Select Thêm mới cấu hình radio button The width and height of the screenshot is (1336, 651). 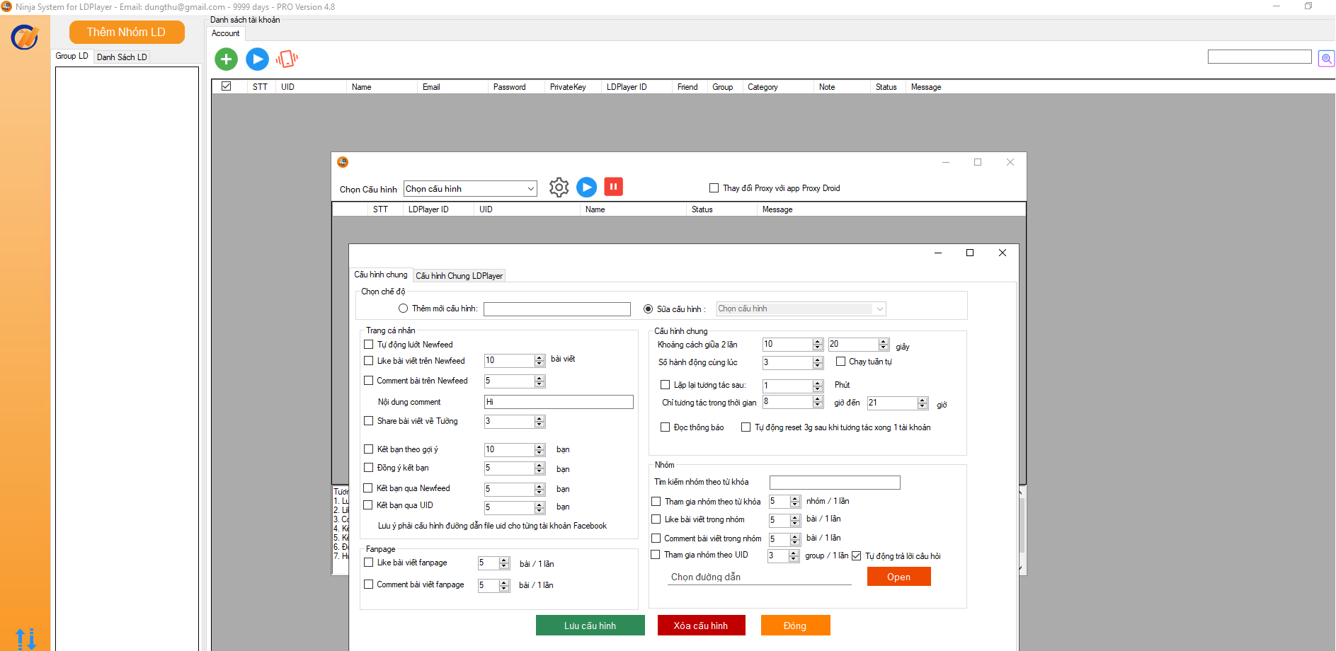(403, 309)
